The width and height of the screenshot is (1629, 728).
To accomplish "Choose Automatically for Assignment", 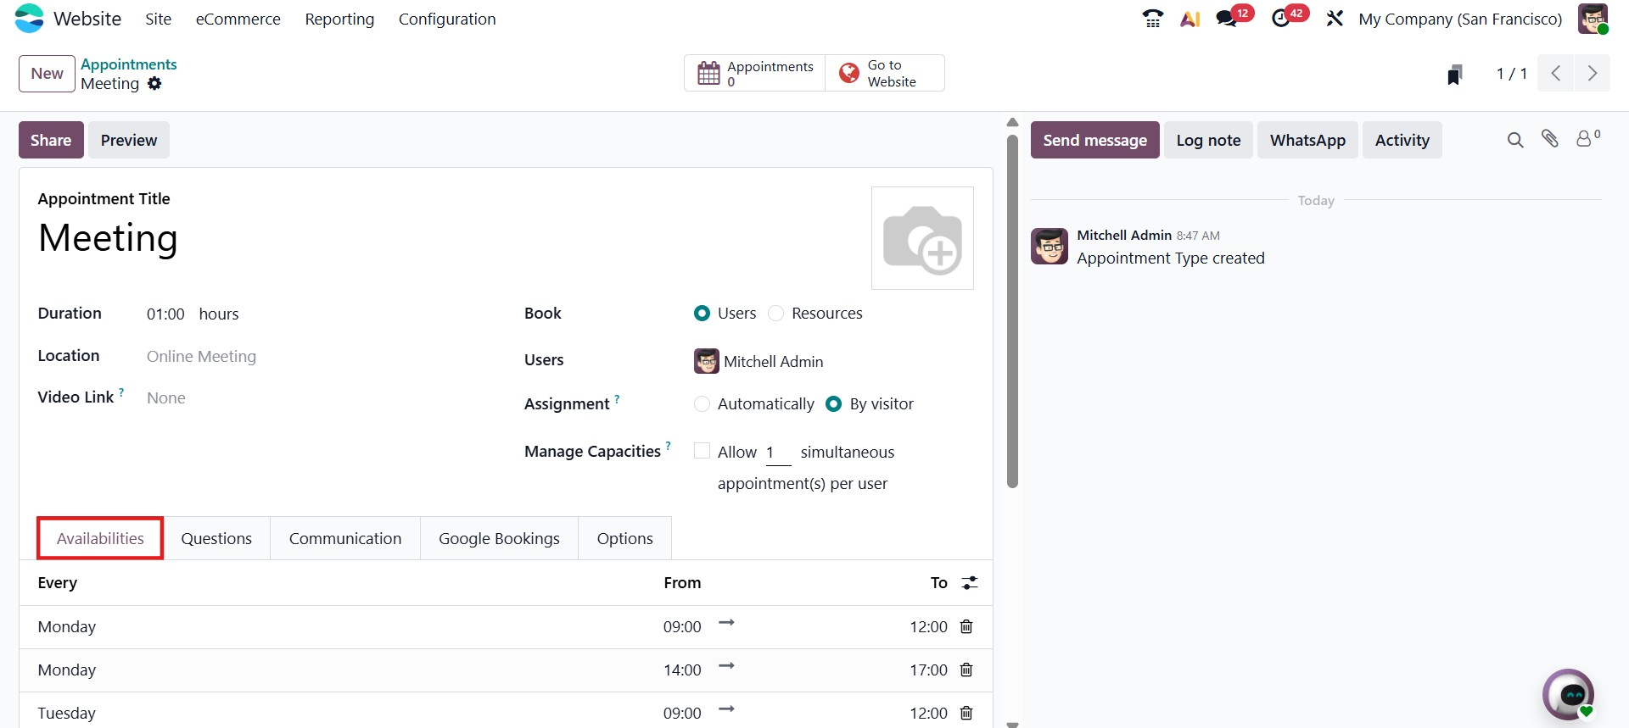I will click(x=702, y=404).
